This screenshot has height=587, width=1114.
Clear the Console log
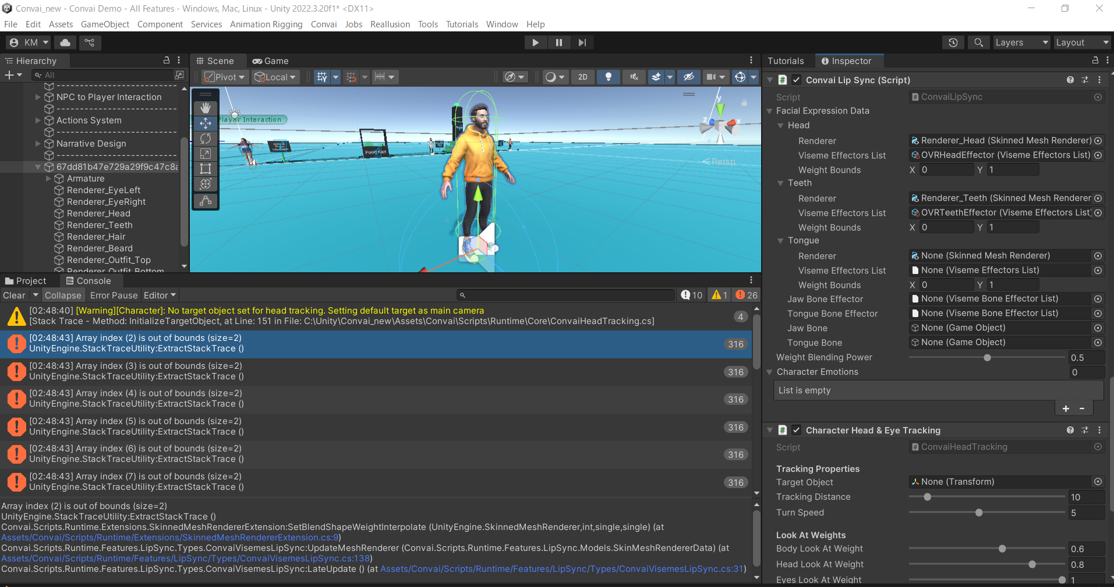tap(14, 295)
